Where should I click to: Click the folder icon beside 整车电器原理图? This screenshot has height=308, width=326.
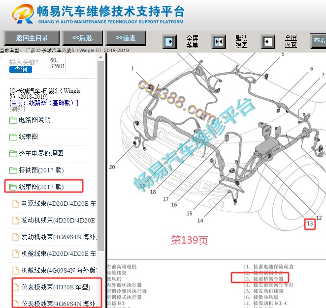point(13,154)
